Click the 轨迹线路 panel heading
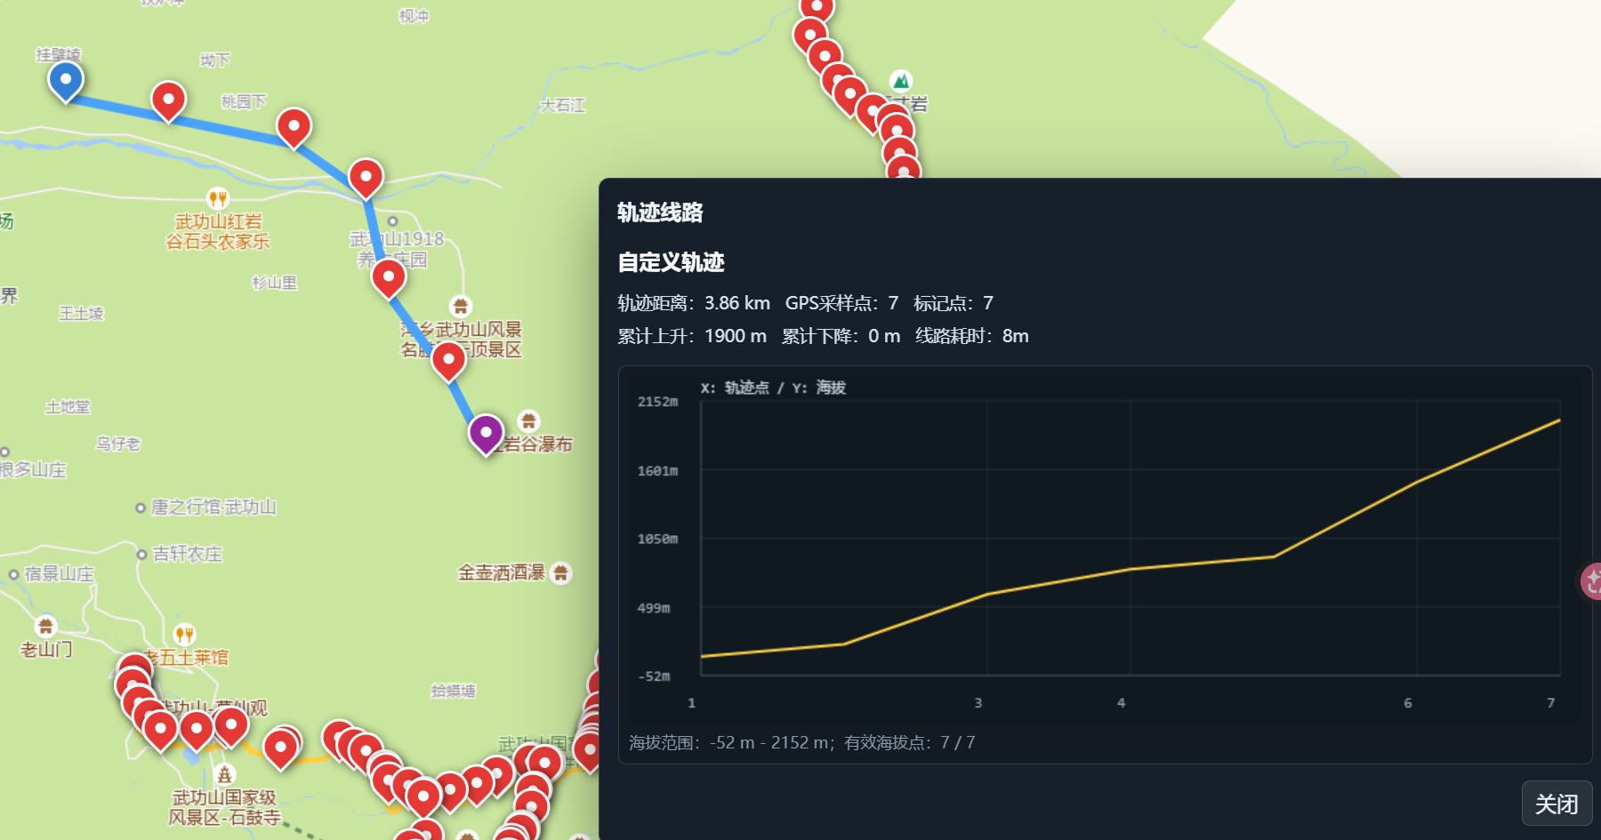Screen dimensions: 1601x840 pyautogui.click(x=660, y=212)
